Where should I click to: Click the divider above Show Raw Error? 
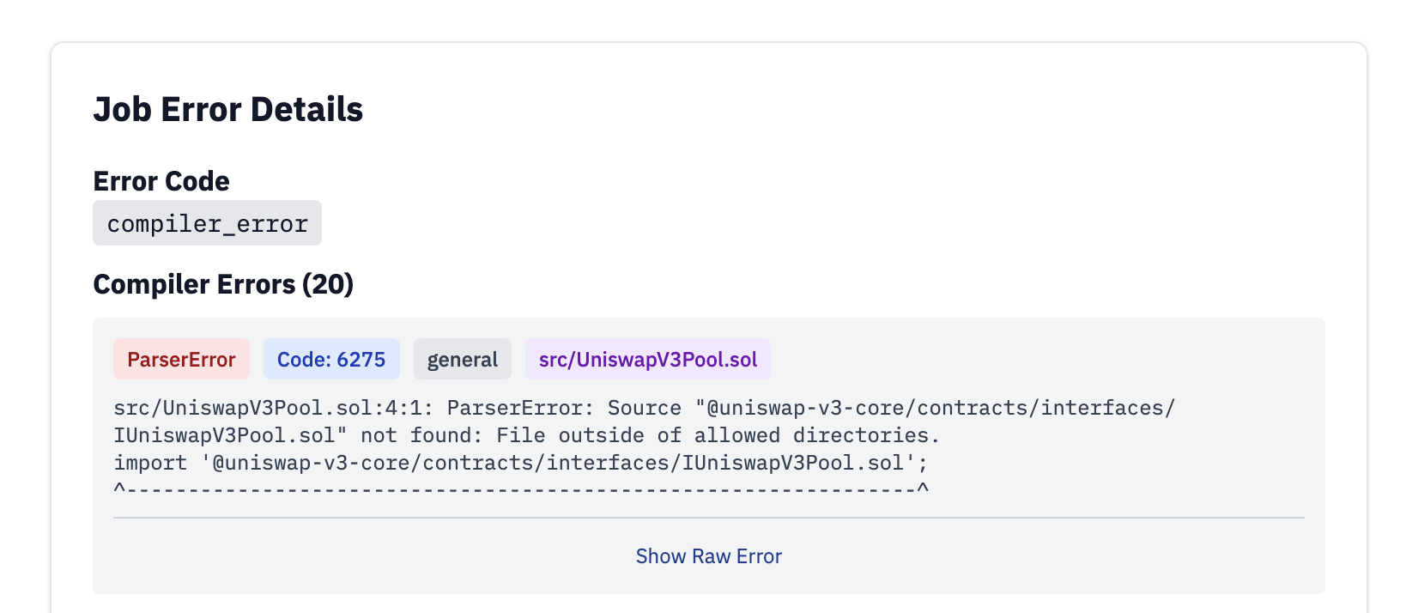point(708,517)
